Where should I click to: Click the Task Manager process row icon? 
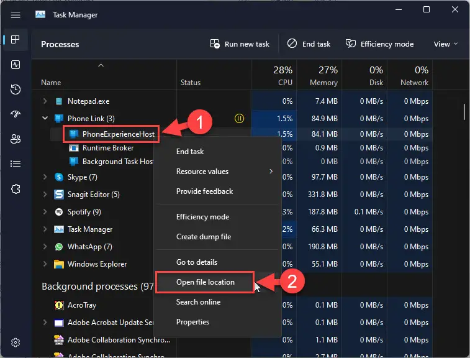(x=59, y=229)
